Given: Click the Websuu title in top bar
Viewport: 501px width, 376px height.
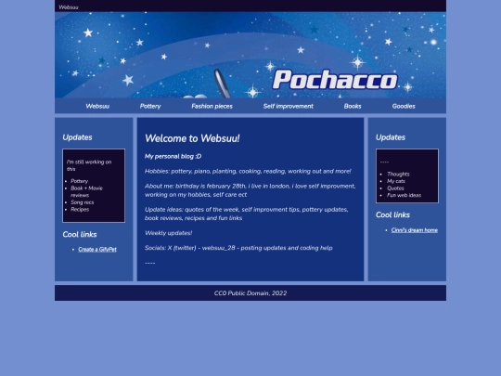Looking at the screenshot, I should tap(69, 7).
